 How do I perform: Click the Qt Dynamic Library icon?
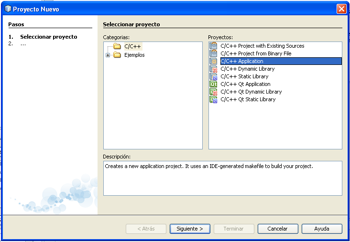click(x=213, y=92)
